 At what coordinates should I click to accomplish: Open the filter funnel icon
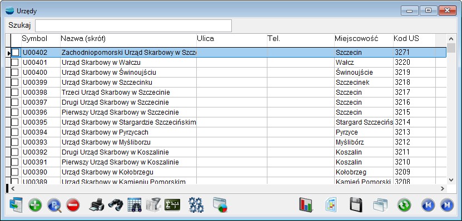(x=153, y=205)
